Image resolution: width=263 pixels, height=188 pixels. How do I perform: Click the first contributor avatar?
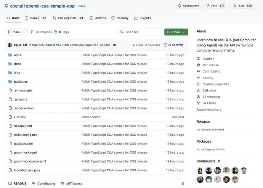point(200,170)
